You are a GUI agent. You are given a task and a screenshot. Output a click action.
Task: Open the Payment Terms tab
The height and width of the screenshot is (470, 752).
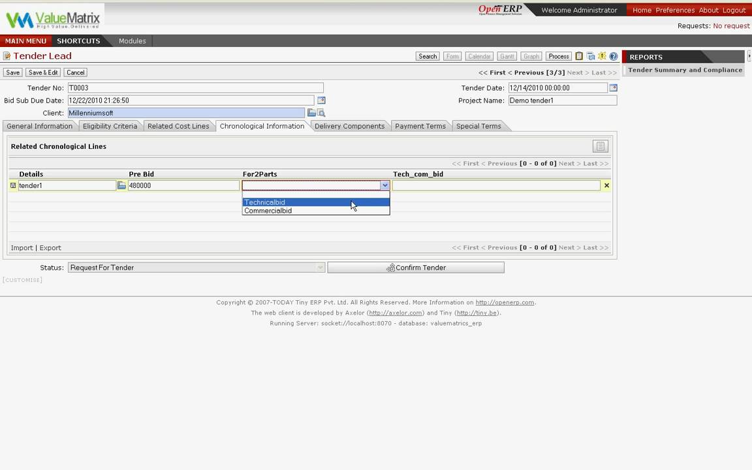[x=420, y=126]
